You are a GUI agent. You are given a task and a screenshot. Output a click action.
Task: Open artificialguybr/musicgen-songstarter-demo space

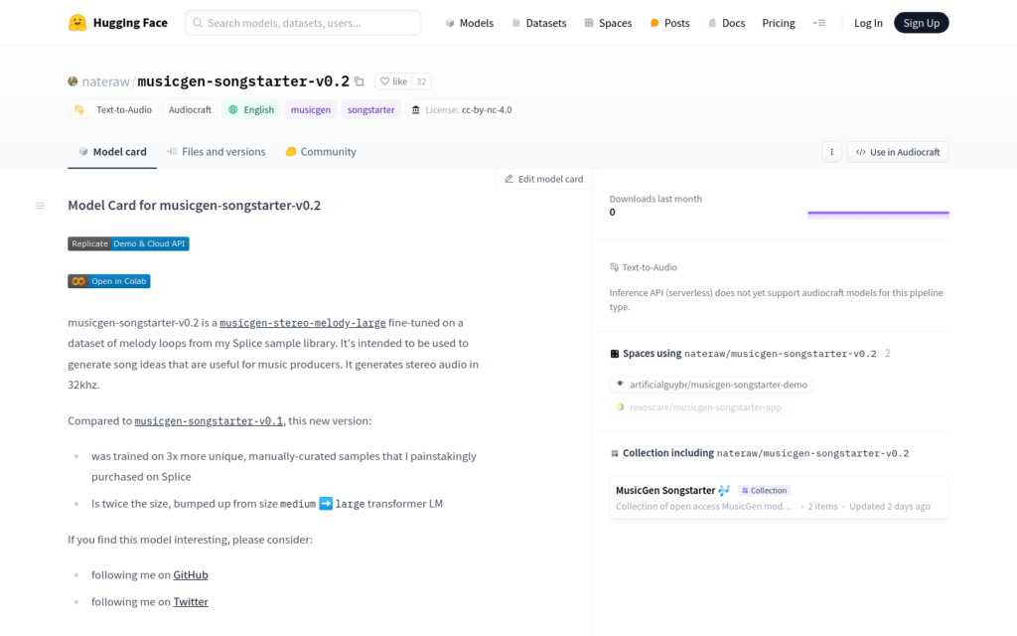click(711, 385)
